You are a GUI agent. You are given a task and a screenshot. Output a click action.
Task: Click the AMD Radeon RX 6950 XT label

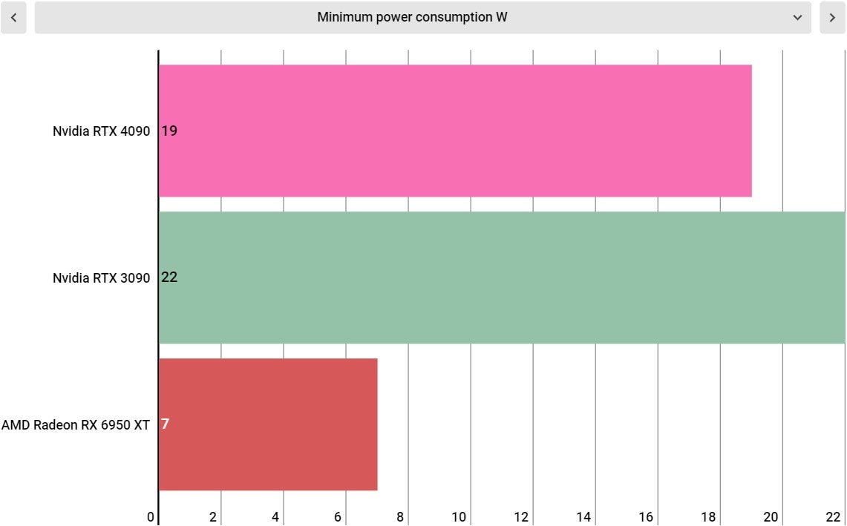pos(76,425)
